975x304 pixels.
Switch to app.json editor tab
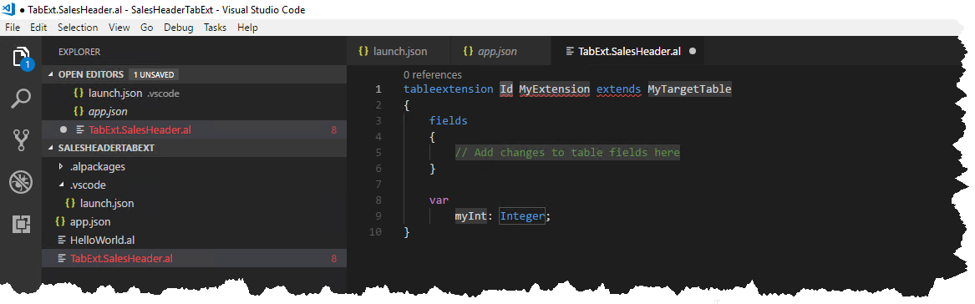coord(500,52)
